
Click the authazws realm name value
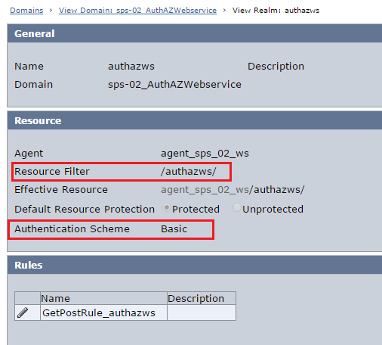[x=131, y=67]
